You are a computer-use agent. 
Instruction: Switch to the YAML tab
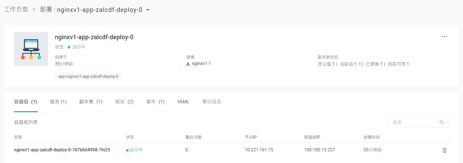[x=183, y=102]
